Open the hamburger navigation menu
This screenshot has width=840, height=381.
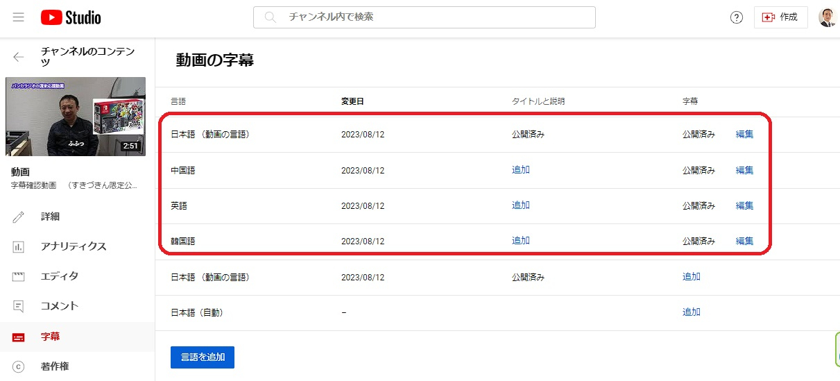(18, 17)
